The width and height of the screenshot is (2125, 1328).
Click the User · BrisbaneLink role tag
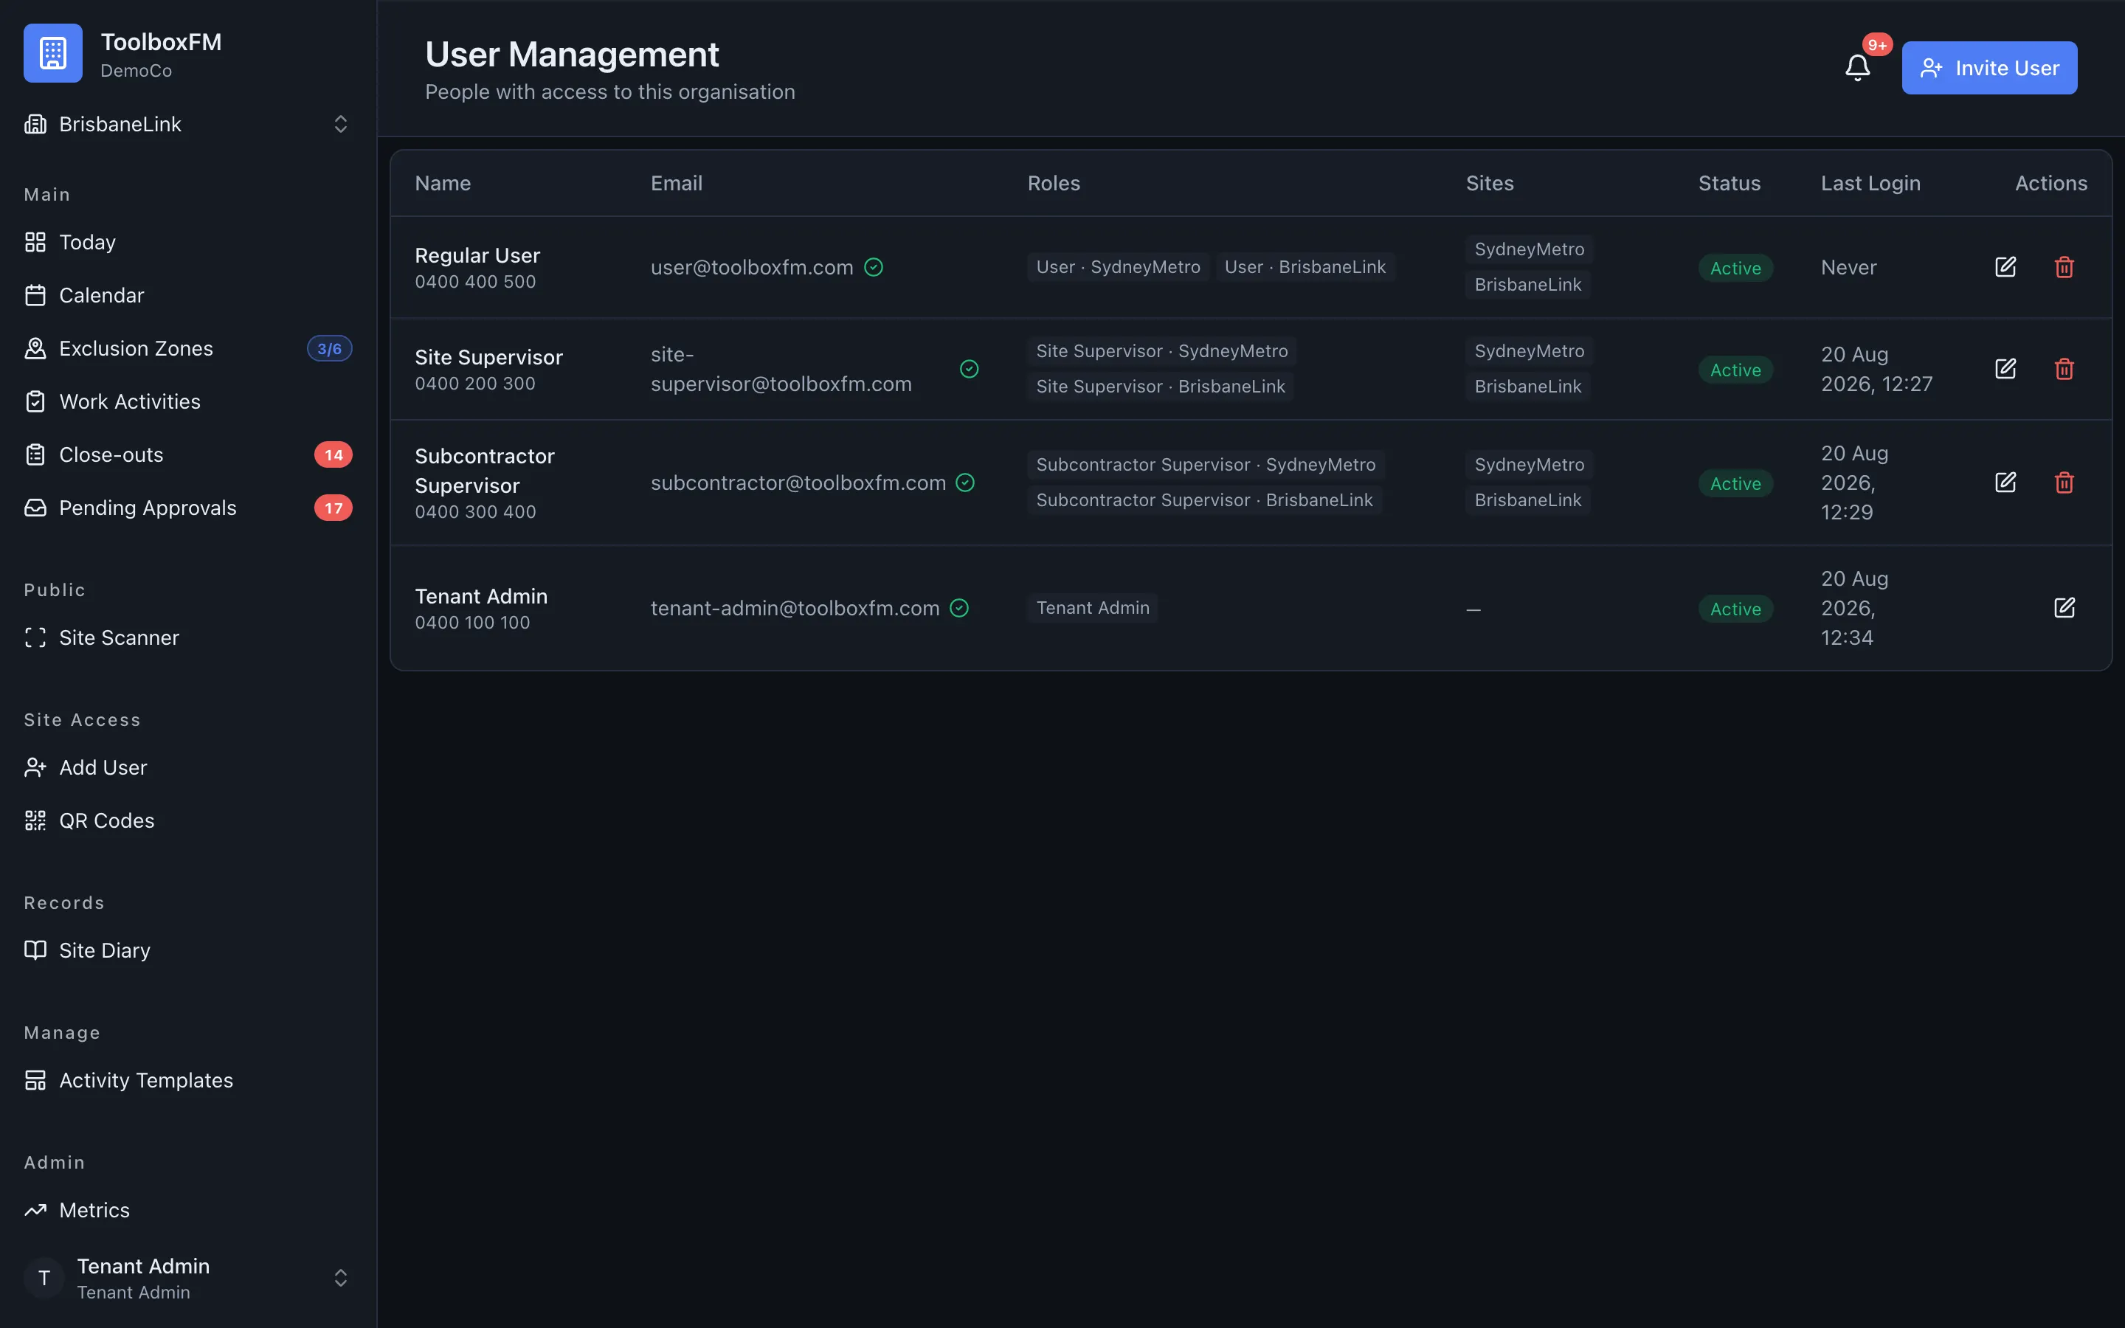[x=1305, y=267]
